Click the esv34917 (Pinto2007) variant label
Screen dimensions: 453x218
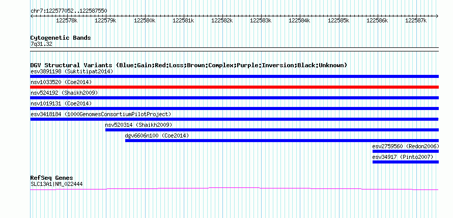[403, 157]
